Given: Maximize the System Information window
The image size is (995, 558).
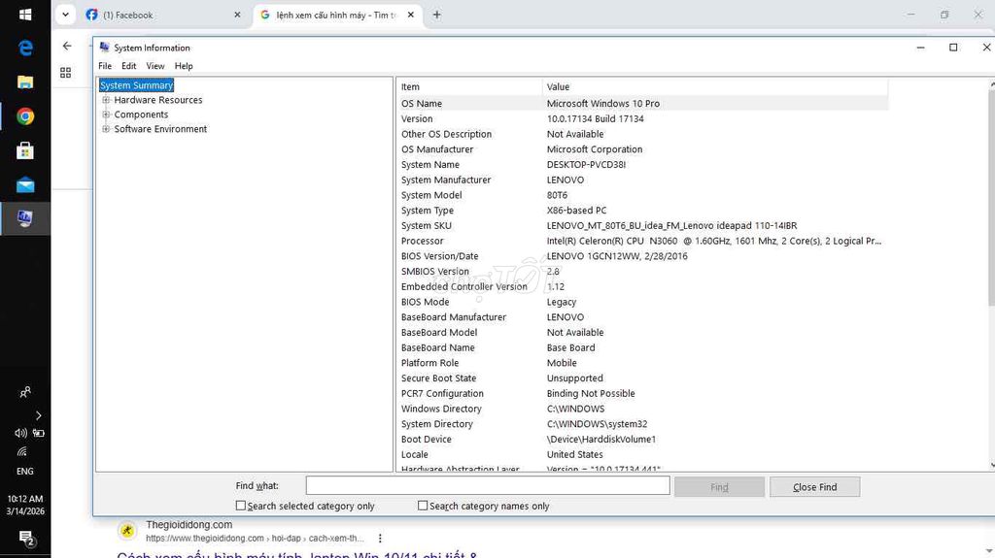Looking at the screenshot, I should 953,48.
